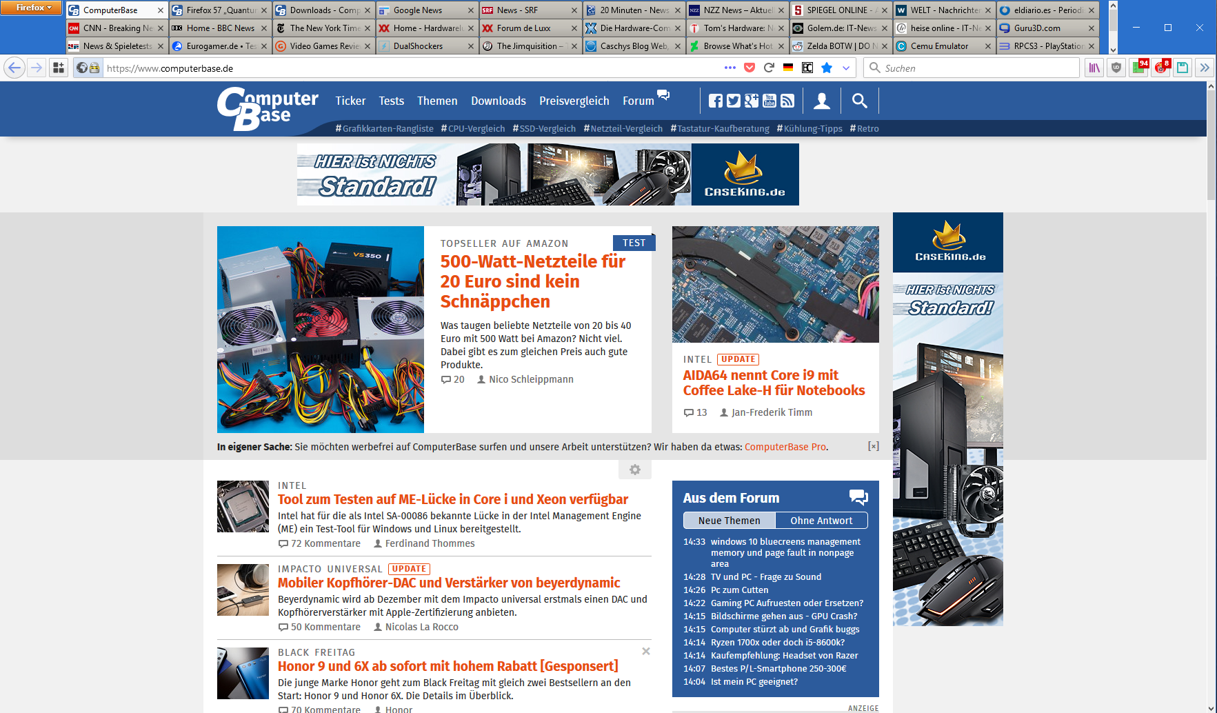Open the Library bookshelf toolbar icon

point(1094,68)
